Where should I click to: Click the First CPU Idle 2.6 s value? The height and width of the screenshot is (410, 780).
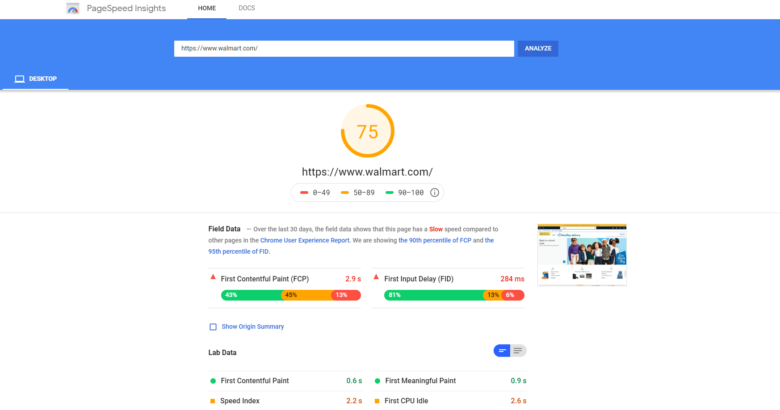click(x=519, y=401)
